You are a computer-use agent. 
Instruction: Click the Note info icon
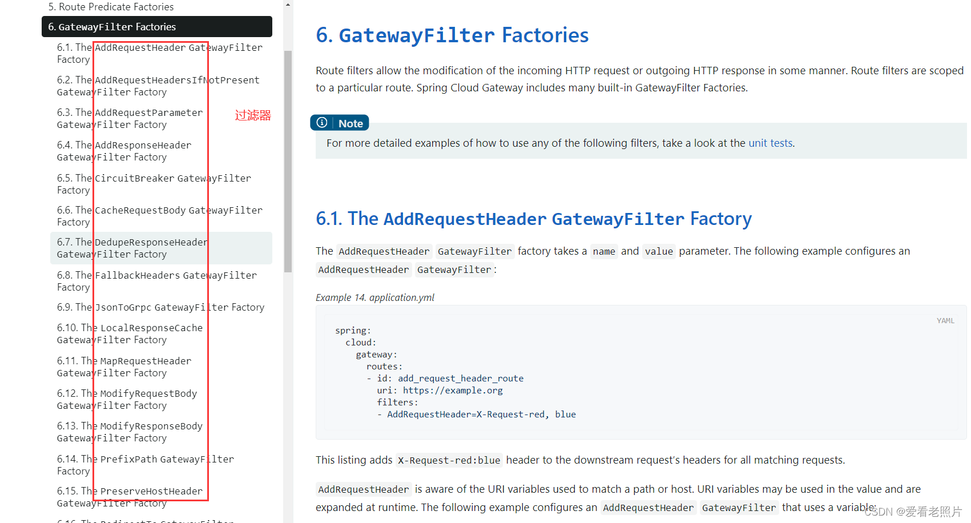pyautogui.click(x=322, y=123)
